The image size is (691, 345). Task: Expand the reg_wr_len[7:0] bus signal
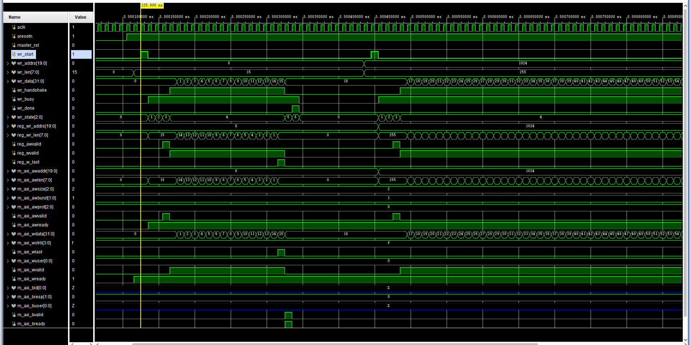(8, 135)
